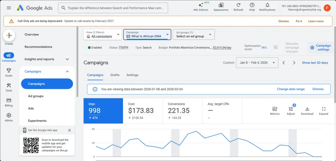Viewport: 336px width, 161px height.
Task: Select the Conversions 221.35 metric card
Action: point(182,111)
